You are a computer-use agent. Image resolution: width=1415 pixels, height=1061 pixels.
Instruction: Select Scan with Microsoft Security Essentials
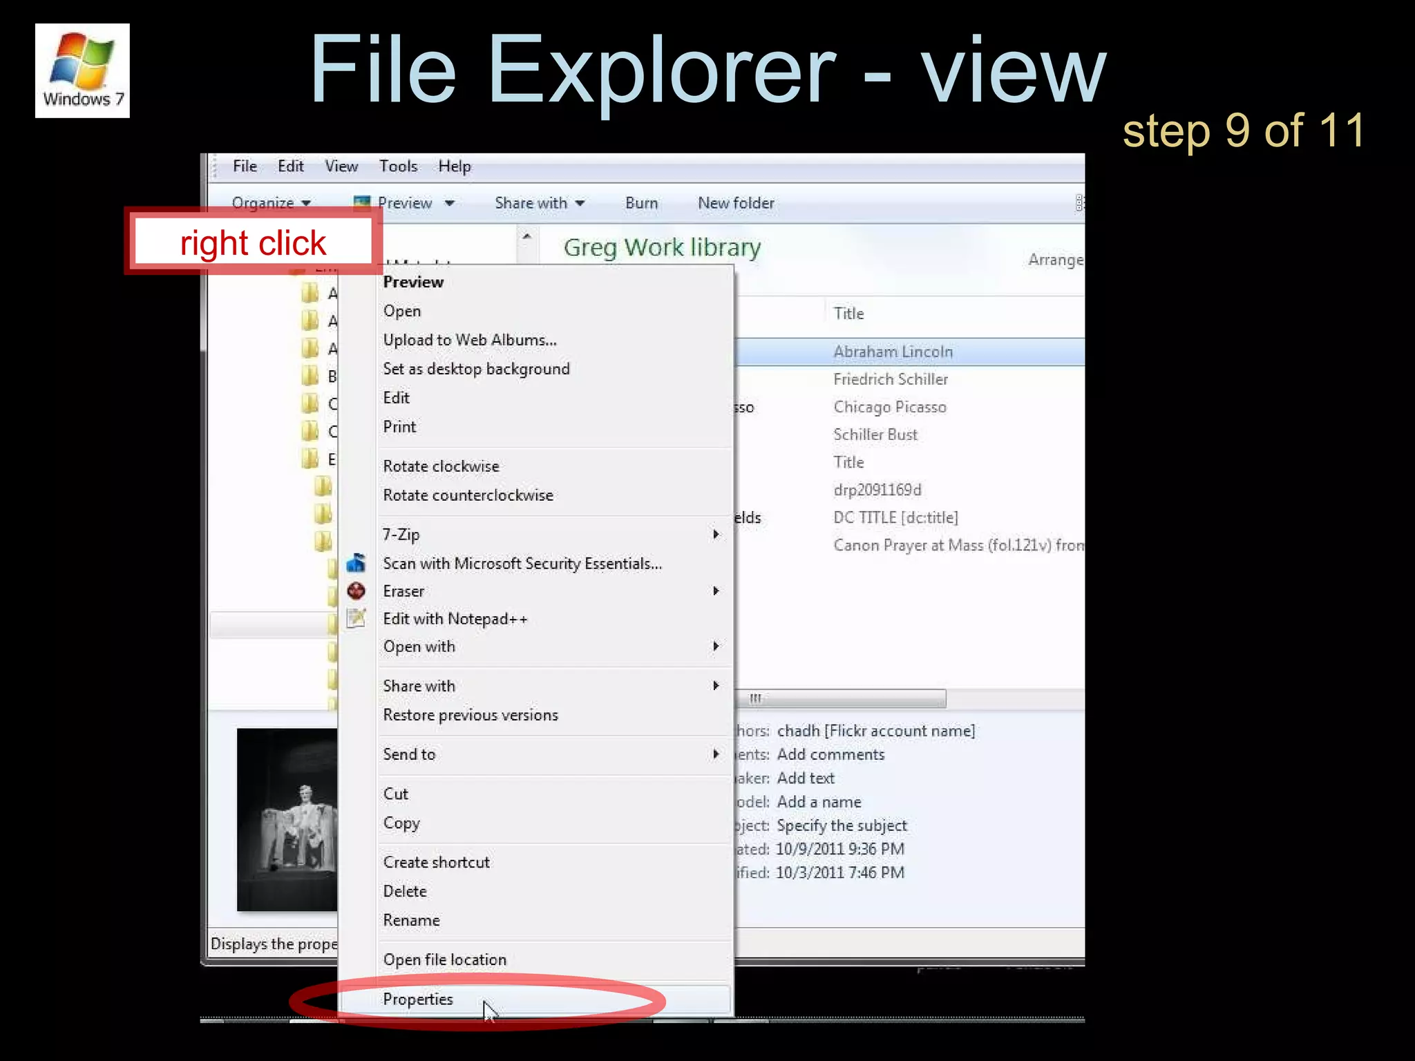pyautogui.click(x=522, y=564)
